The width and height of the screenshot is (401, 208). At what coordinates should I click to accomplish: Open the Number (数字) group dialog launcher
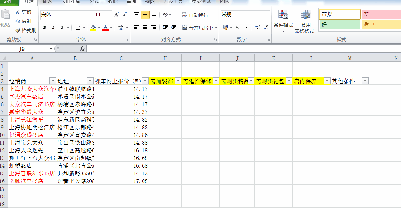(268, 39)
